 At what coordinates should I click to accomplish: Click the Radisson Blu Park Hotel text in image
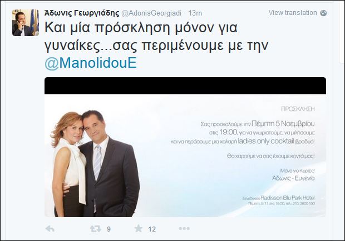[288, 198]
